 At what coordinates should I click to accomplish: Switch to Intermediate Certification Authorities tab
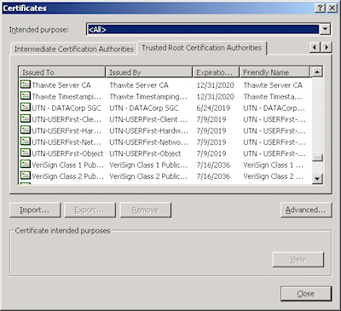pos(74,49)
